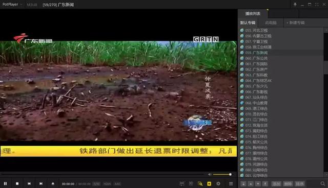Skip to the next playlist item

41,183
